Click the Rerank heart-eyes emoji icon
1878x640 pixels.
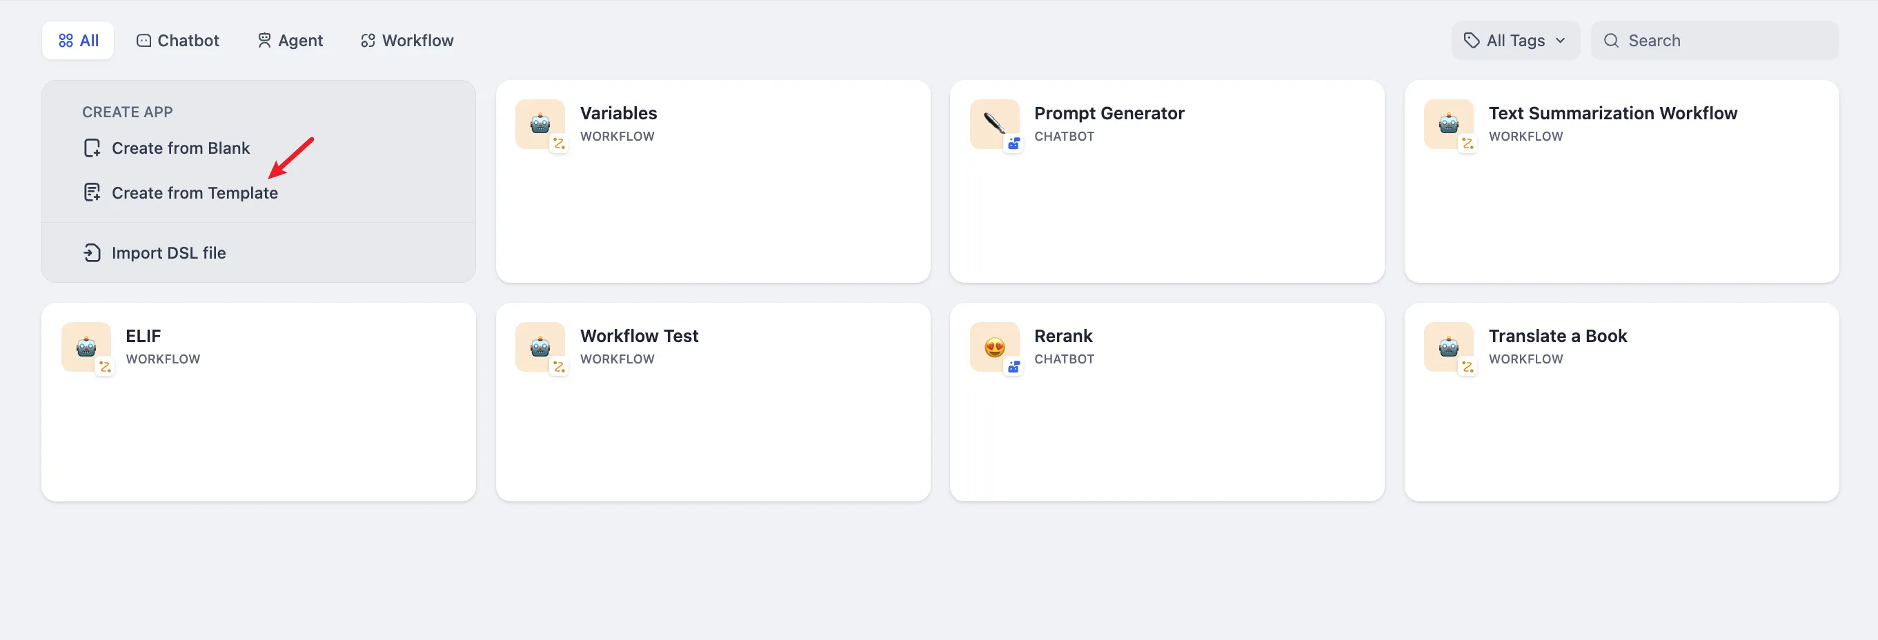pos(994,347)
